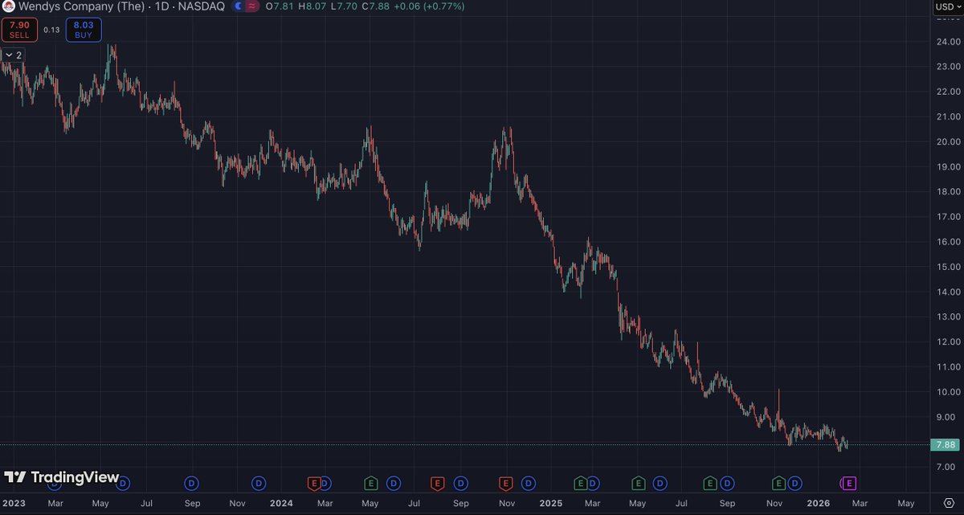Image resolution: width=964 pixels, height=515 pixels.
Task: Open the USD currency dropdown
Action: 947,7
